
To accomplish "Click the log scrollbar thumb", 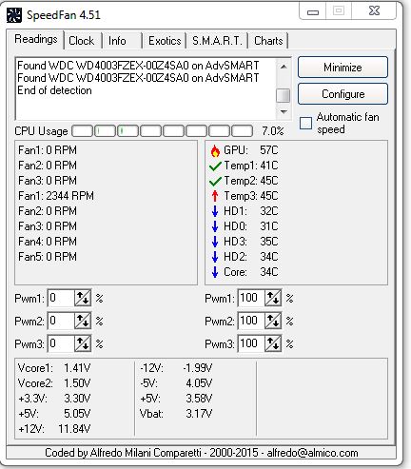I will pyautogui.click(x=284, y=96).
